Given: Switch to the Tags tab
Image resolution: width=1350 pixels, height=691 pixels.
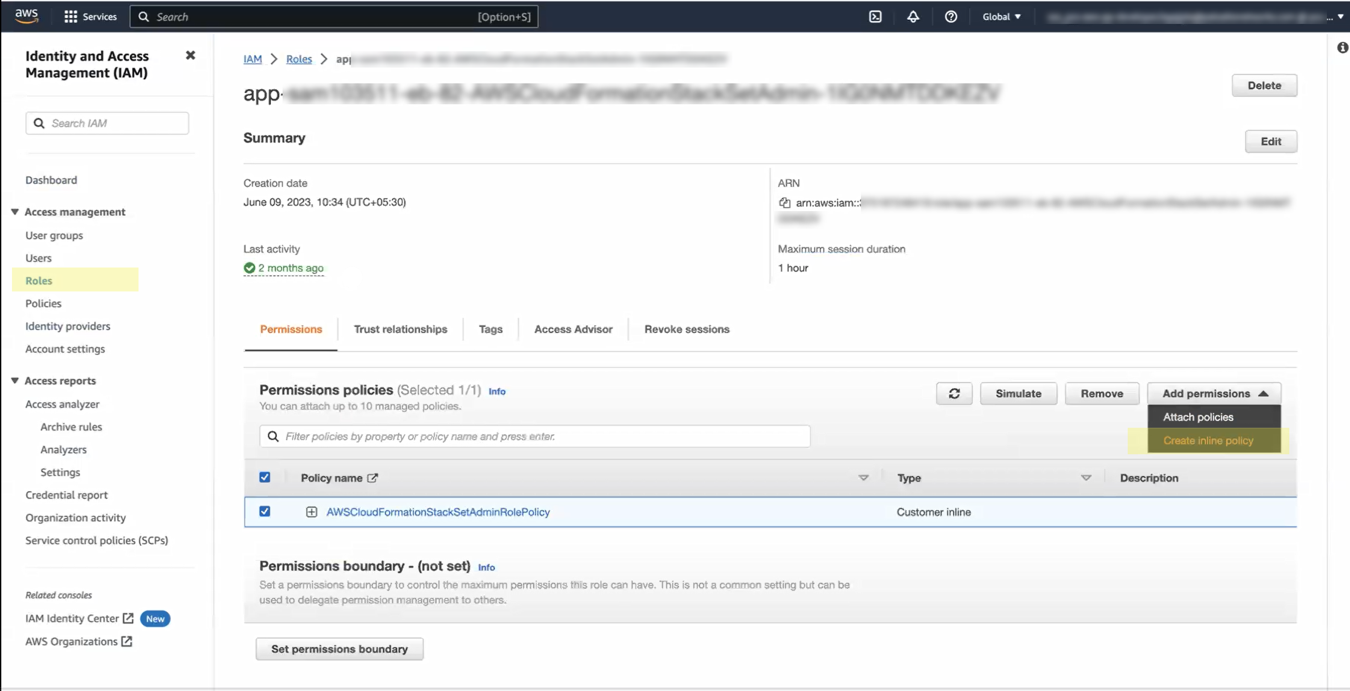Looking at the screenshot, I should pos(490,329).
